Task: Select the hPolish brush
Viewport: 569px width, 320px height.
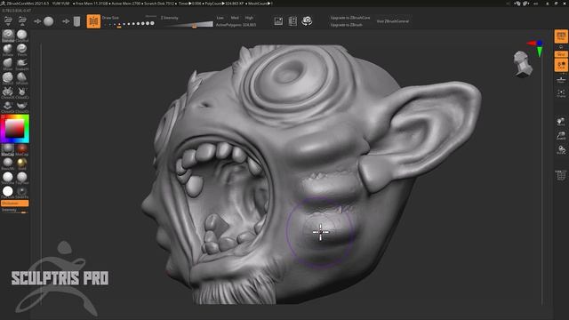Action: pos(21,78)
